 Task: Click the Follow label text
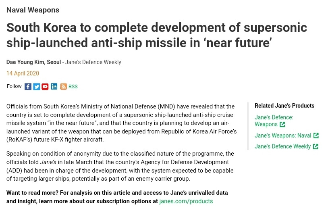(14, 86)
